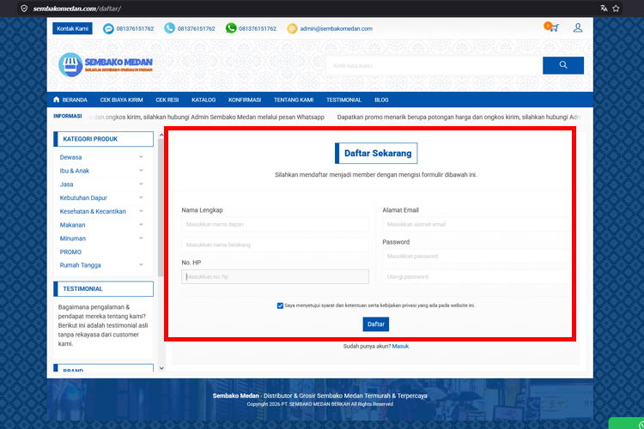644x429 pixels.
Task: Click the admin@sembakomedan.com email link
Action: [x=336, y=28]
